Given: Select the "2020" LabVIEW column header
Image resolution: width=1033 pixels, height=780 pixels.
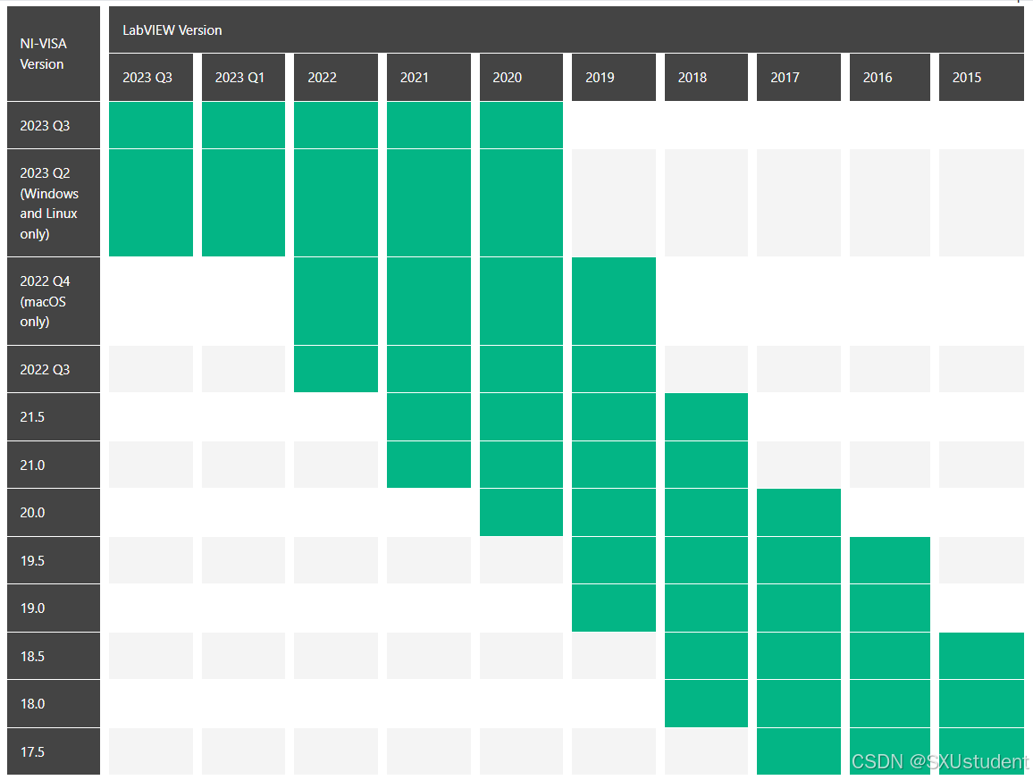Looking at the screenshot, I should point(521,77).
